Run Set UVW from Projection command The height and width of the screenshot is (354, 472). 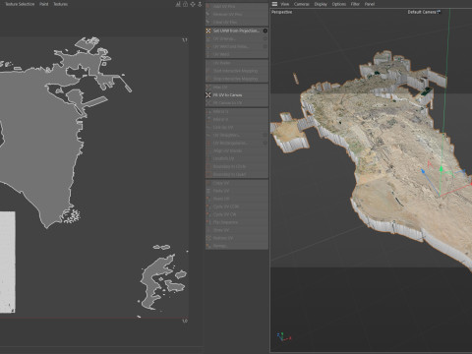(x=236, y=30)
